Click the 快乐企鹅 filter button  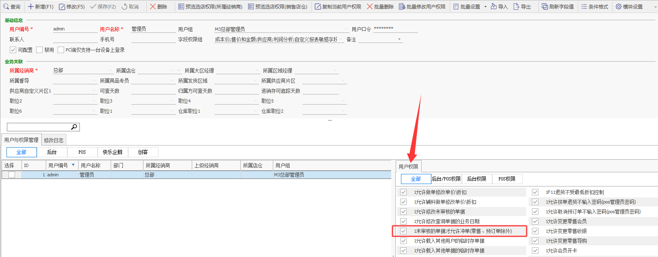tap(112, 152)
